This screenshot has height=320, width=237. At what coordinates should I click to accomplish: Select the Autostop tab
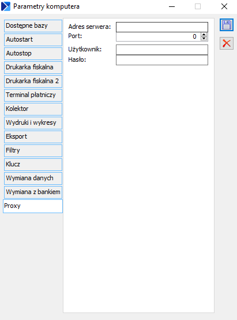coord(33,54)
